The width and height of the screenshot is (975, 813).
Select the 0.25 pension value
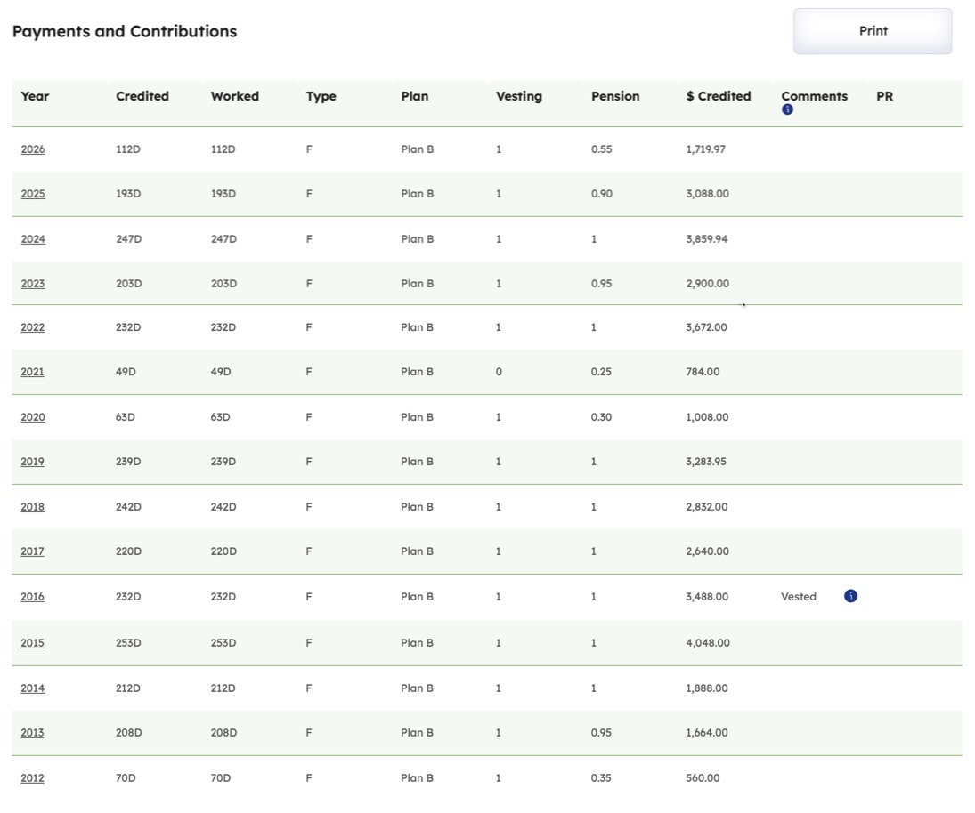point(601,372)
